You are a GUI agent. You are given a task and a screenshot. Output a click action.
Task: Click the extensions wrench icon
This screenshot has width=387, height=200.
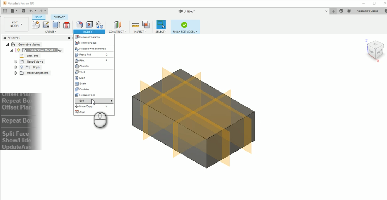tap(341, 11)
